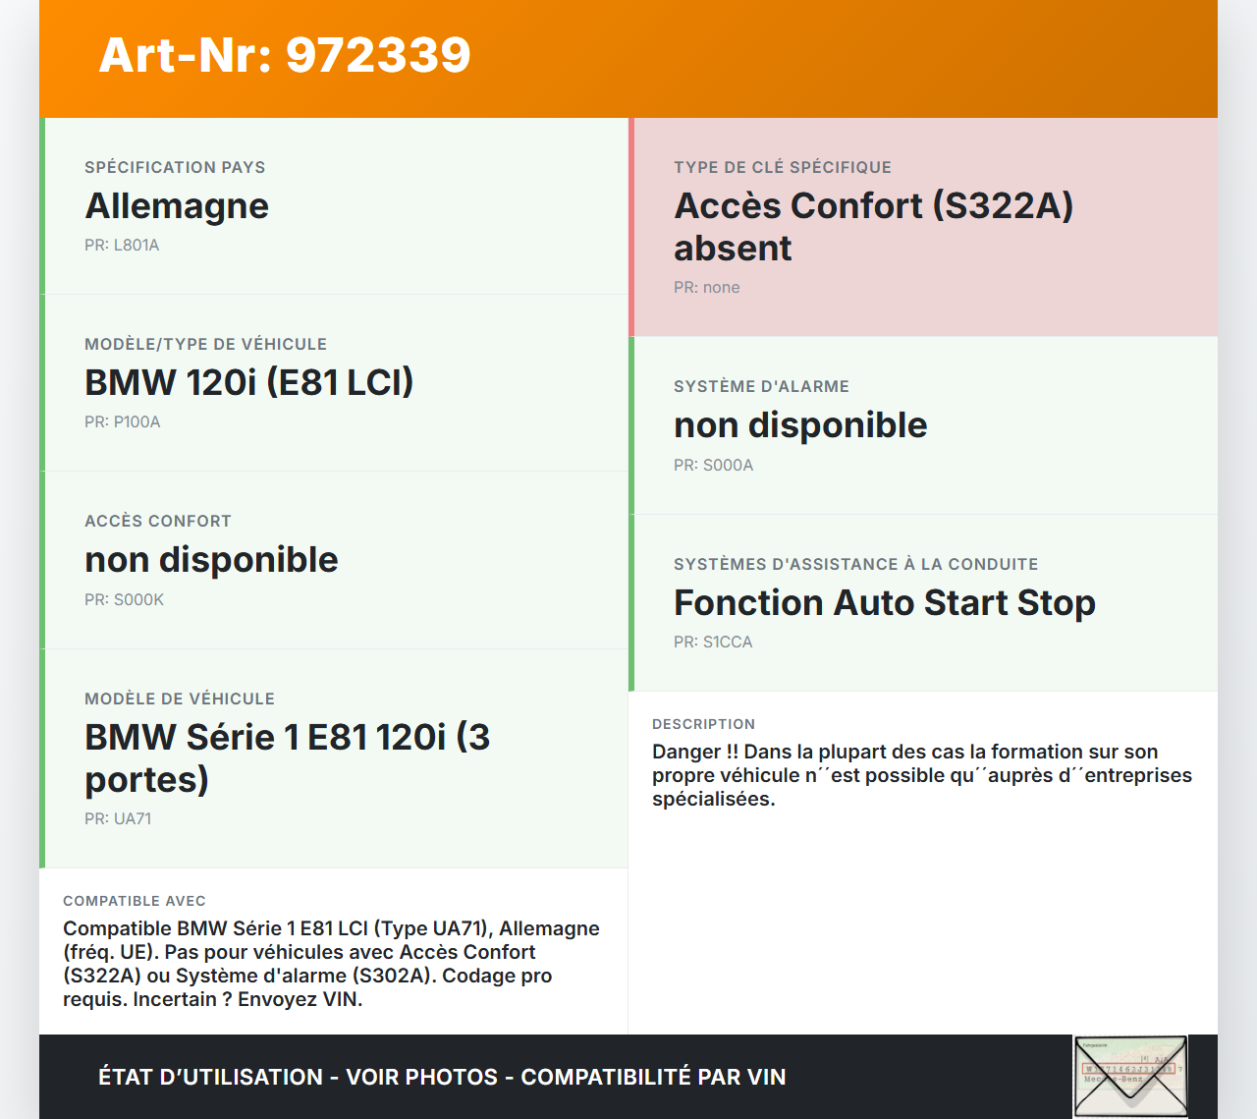
Task: Click the Danger description paragraph
Action: coord(921,775)
